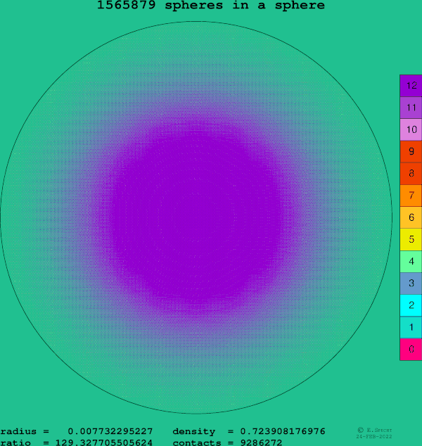Select the red-orange legend swatch labeled 9
The image size is (422, 446).
pyautogui.click(x=411, y=152)
